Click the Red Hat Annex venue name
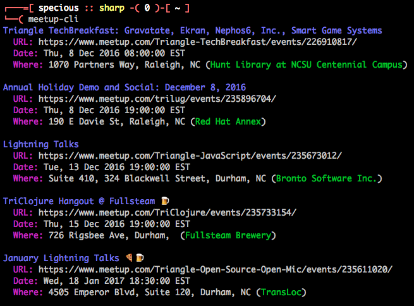Viewport: 414px width, 306px height. (x=228, y=121)
